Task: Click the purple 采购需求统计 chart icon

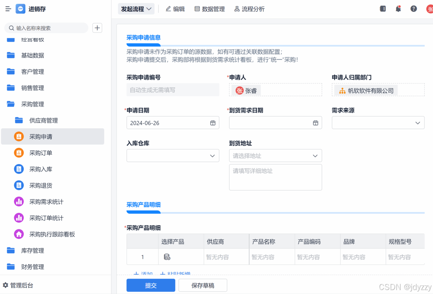Action: pos(19,202)
